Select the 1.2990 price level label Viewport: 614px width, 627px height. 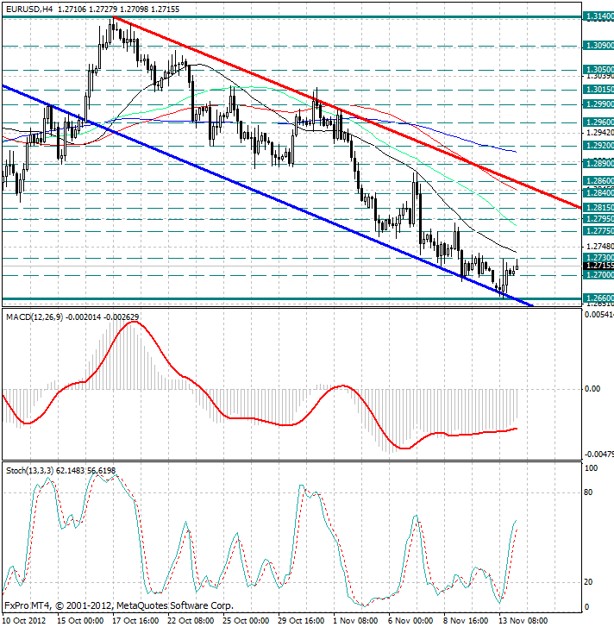click(x=598, y=104)
